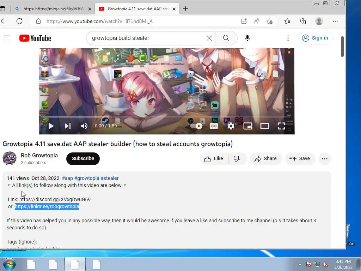Screen dimensions: 361x271
Task: Start voice search with microphone
Action: [247, 38]
